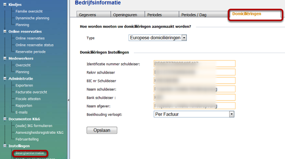Click the BIC nr Schuldeiser field

(x=194, y=80)
